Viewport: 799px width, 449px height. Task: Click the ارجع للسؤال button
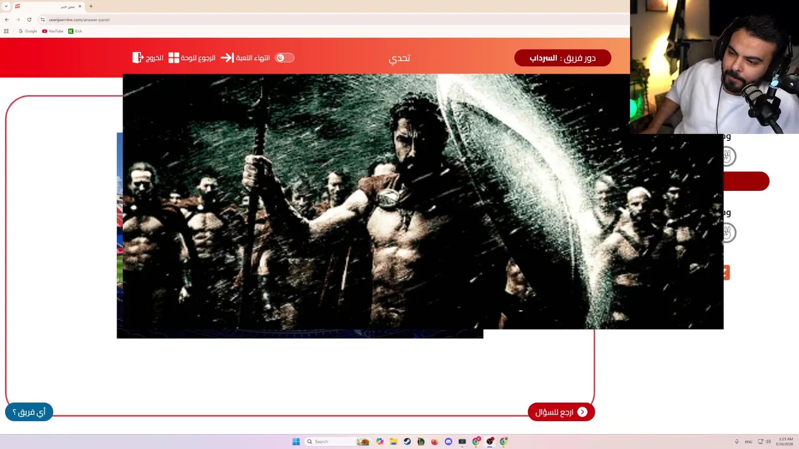(x=561, y=412)
